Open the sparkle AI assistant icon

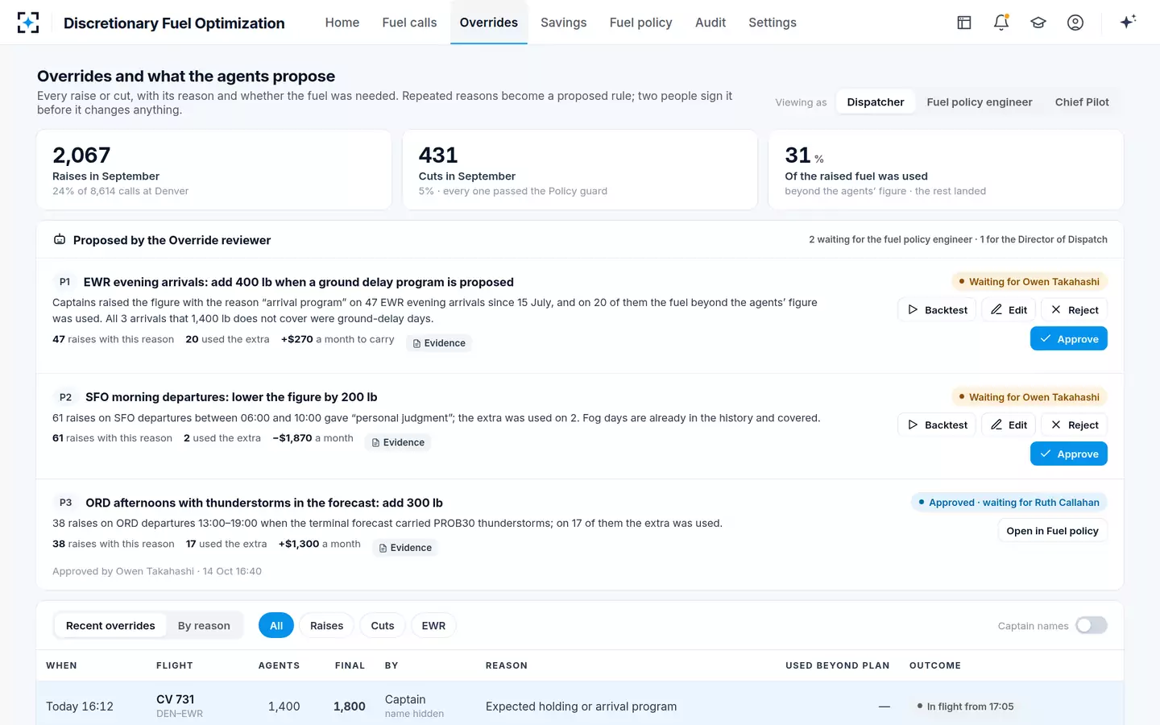pyautogui.click(x=1128, y=22)
